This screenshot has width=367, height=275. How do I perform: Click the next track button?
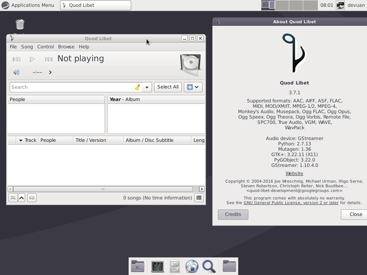48,59
